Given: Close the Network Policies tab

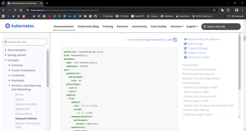Looking at the screenshot, I should [41, 3].
